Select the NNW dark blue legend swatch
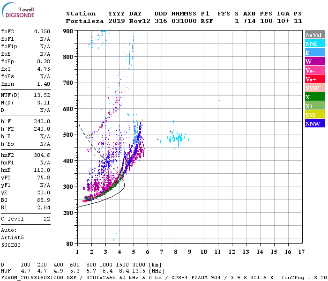This screenshot has height=281, width=328. coord(315,123)
